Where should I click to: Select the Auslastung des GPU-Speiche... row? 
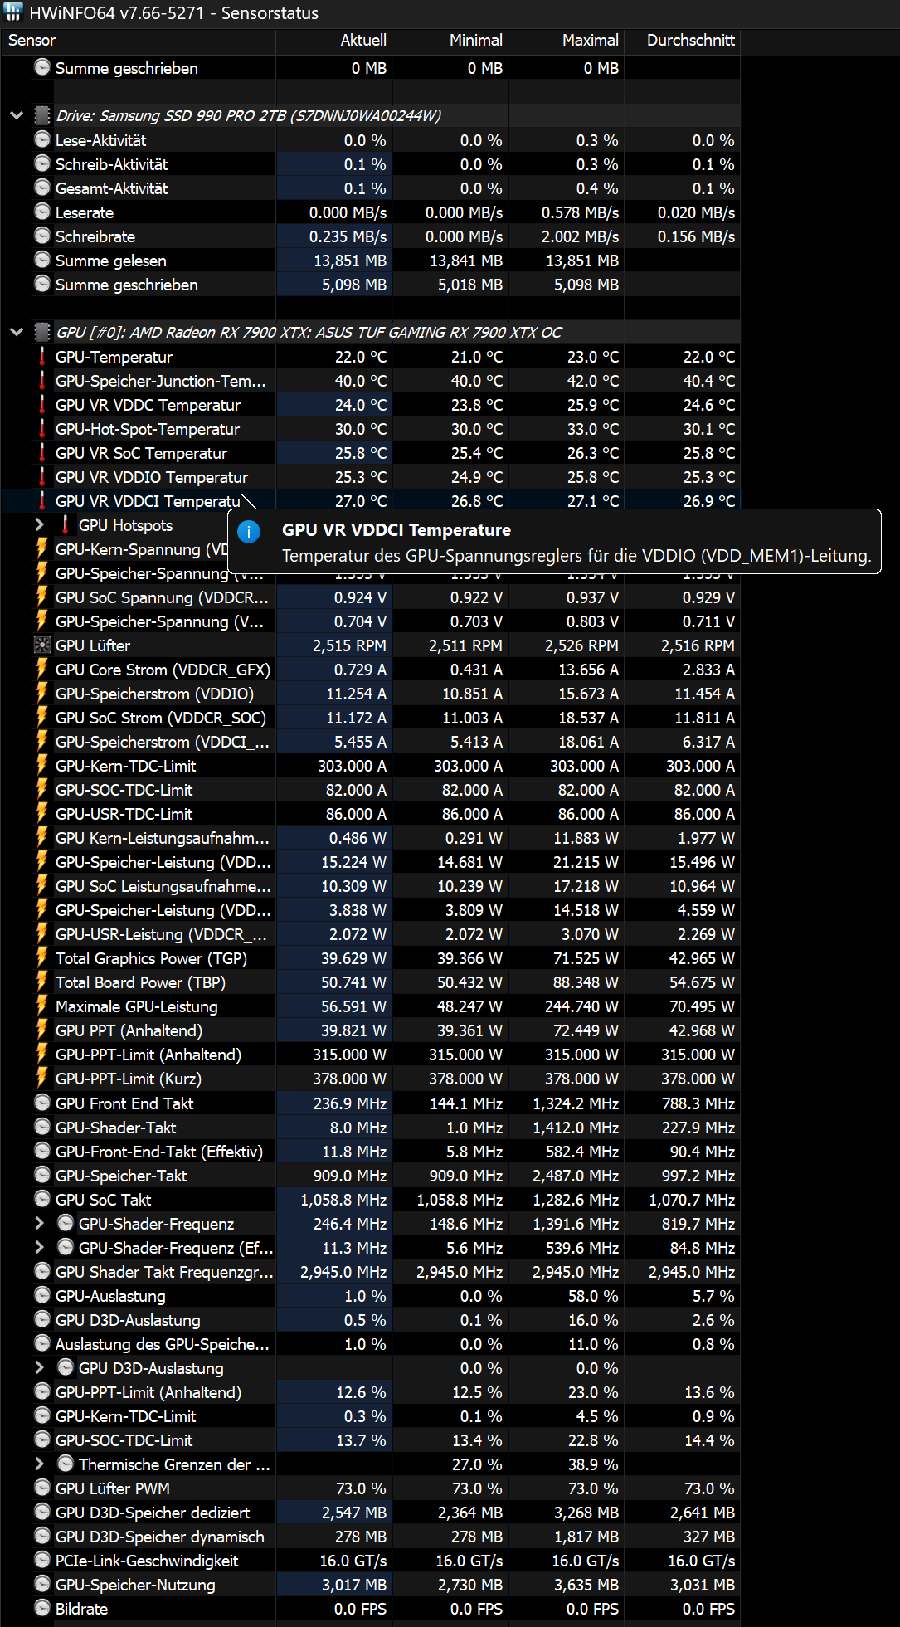point(370,1344)
